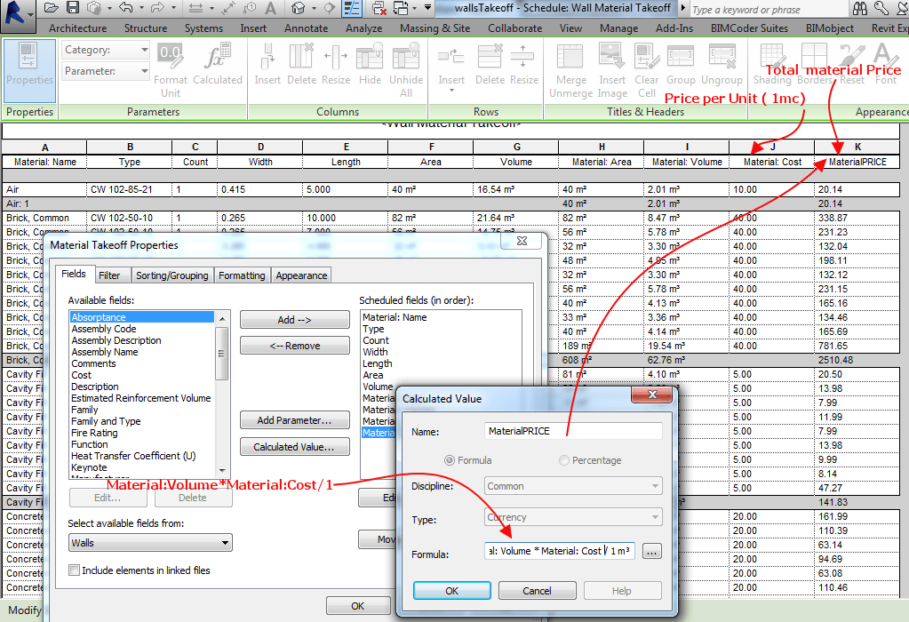Open the Discipline dropdown showing Common
Viewport: 909px width, 622px height.
[573, 486]
